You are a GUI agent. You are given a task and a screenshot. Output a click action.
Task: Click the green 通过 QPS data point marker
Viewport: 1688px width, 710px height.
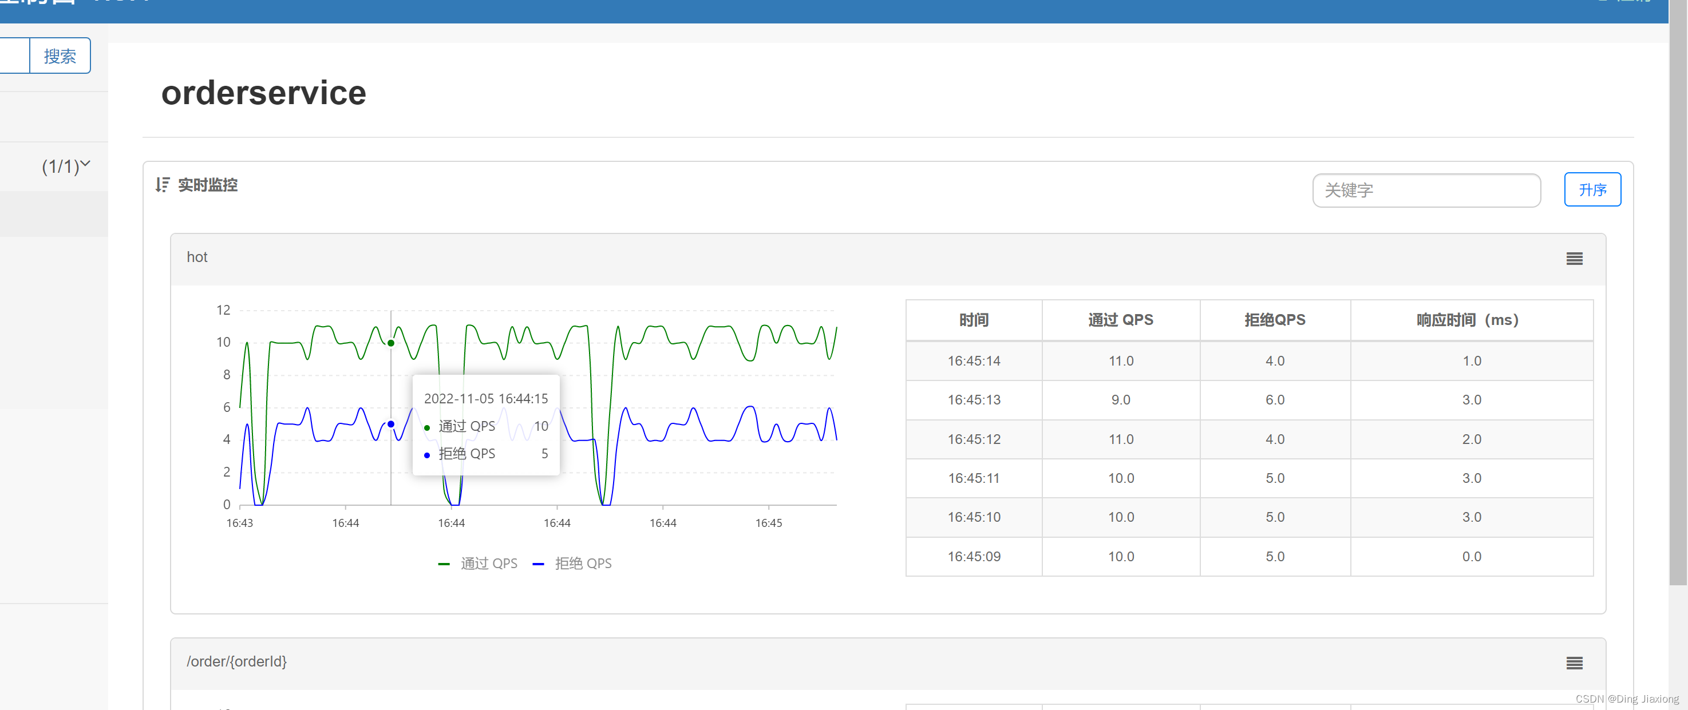(x=390, y=343)
